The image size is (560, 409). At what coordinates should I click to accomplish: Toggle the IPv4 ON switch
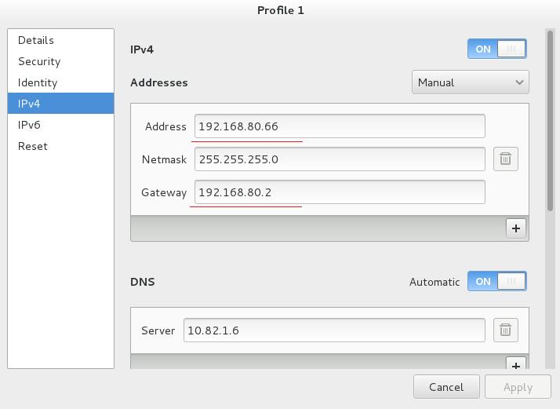click(496, 49)
